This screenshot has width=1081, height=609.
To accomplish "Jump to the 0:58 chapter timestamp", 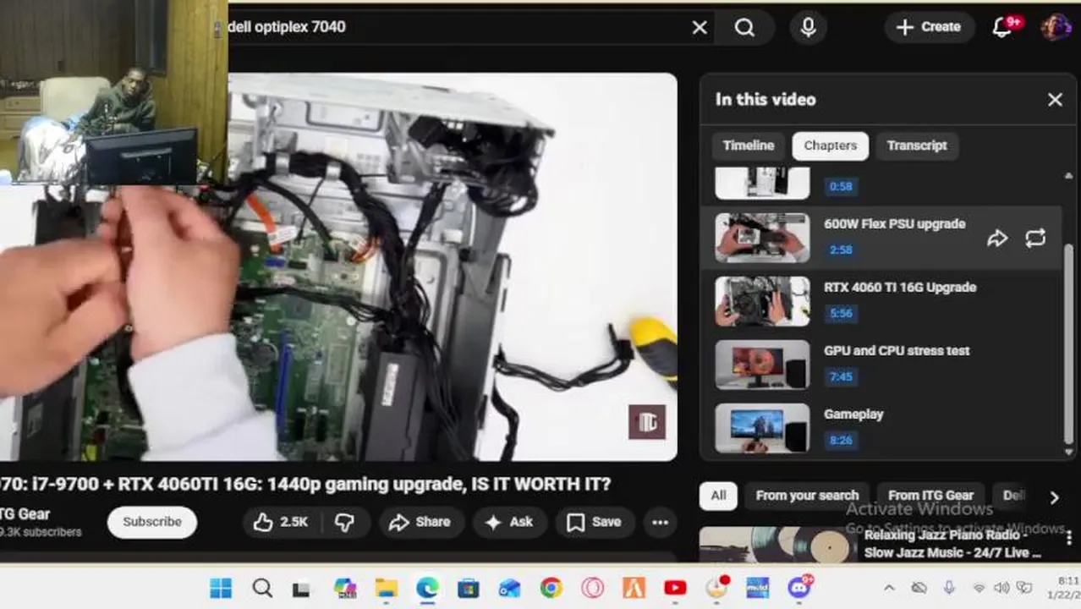I will click(x=841, y=186).
